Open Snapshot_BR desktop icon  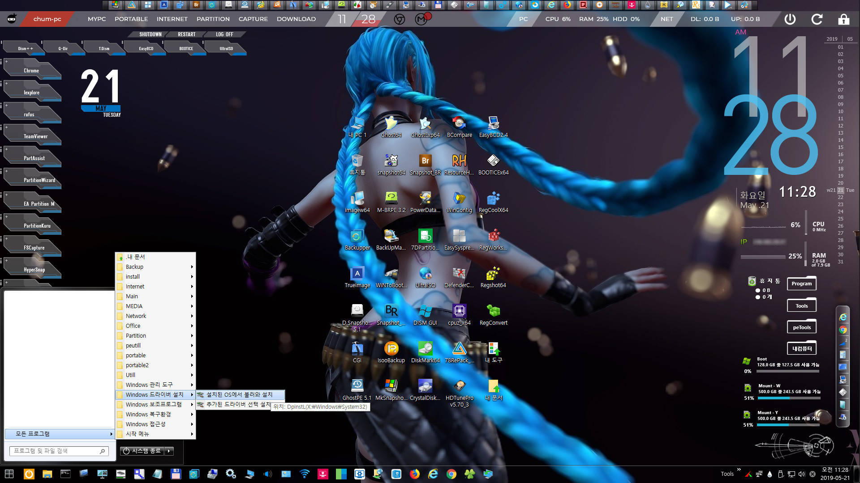(x=425, y=164)
